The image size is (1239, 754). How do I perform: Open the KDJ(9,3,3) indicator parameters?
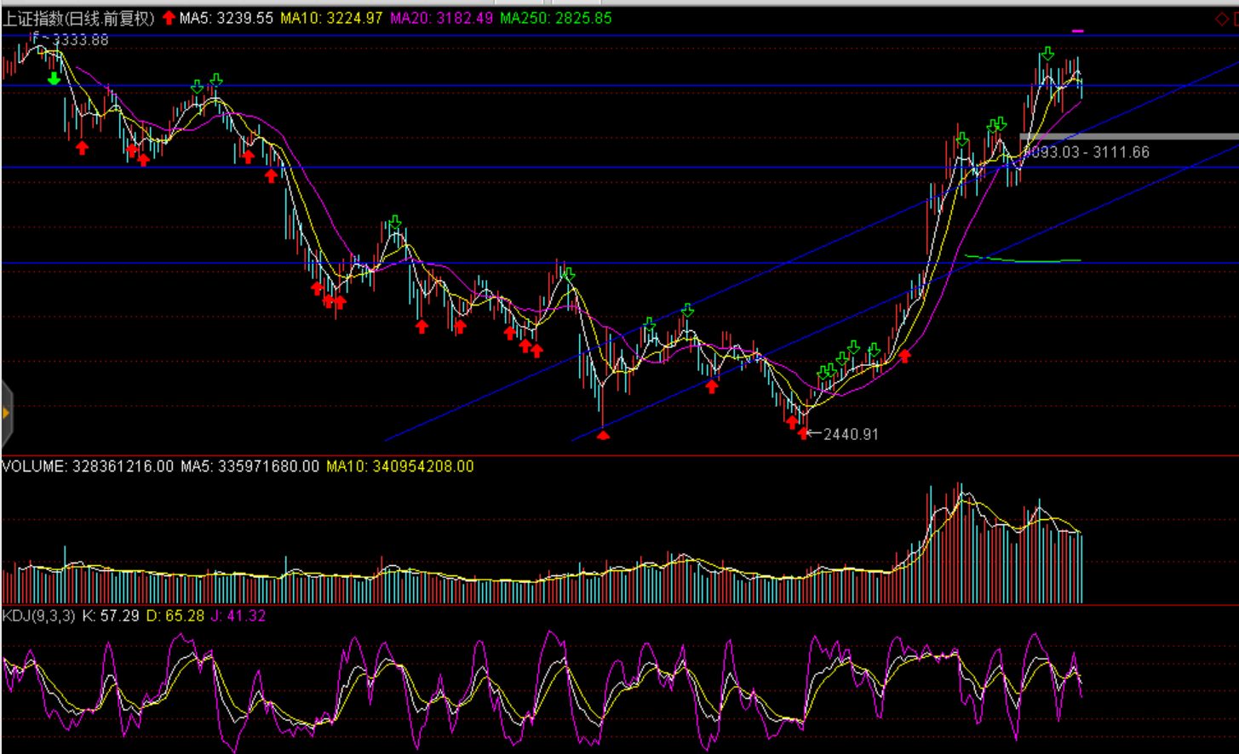point(38,615)
